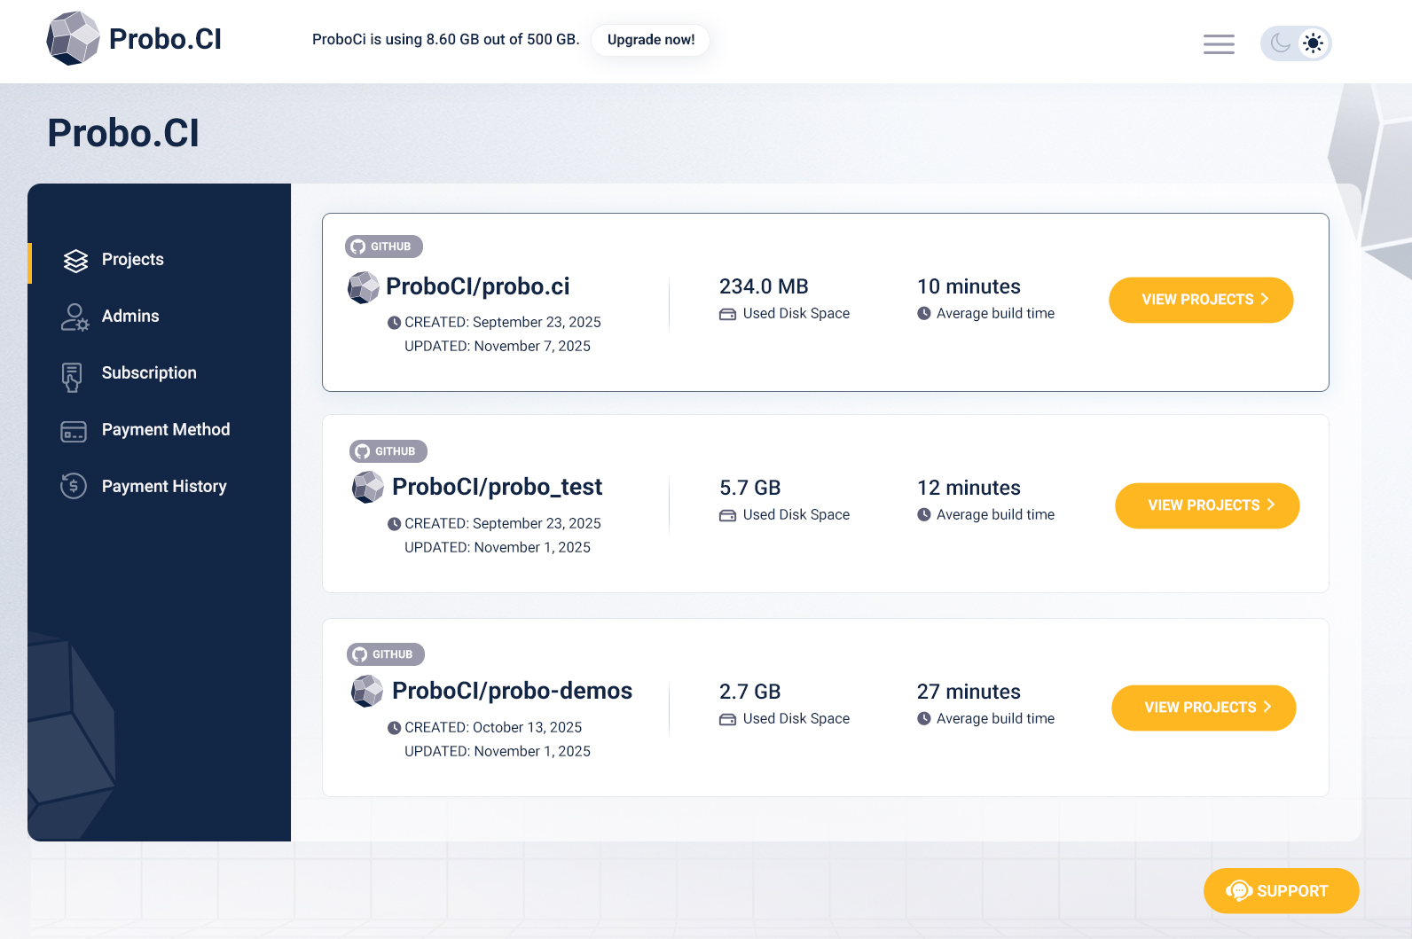Click the Payment Method card icon
Screen dimensions: 1412x939
coord(74,432)
